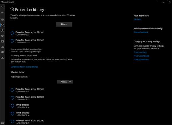This screenshot has height=125, width=172.
Task: Expand the 12/04/2018 16:35 blocked entry
Action: pyautogui.click(x=30, y=90)
